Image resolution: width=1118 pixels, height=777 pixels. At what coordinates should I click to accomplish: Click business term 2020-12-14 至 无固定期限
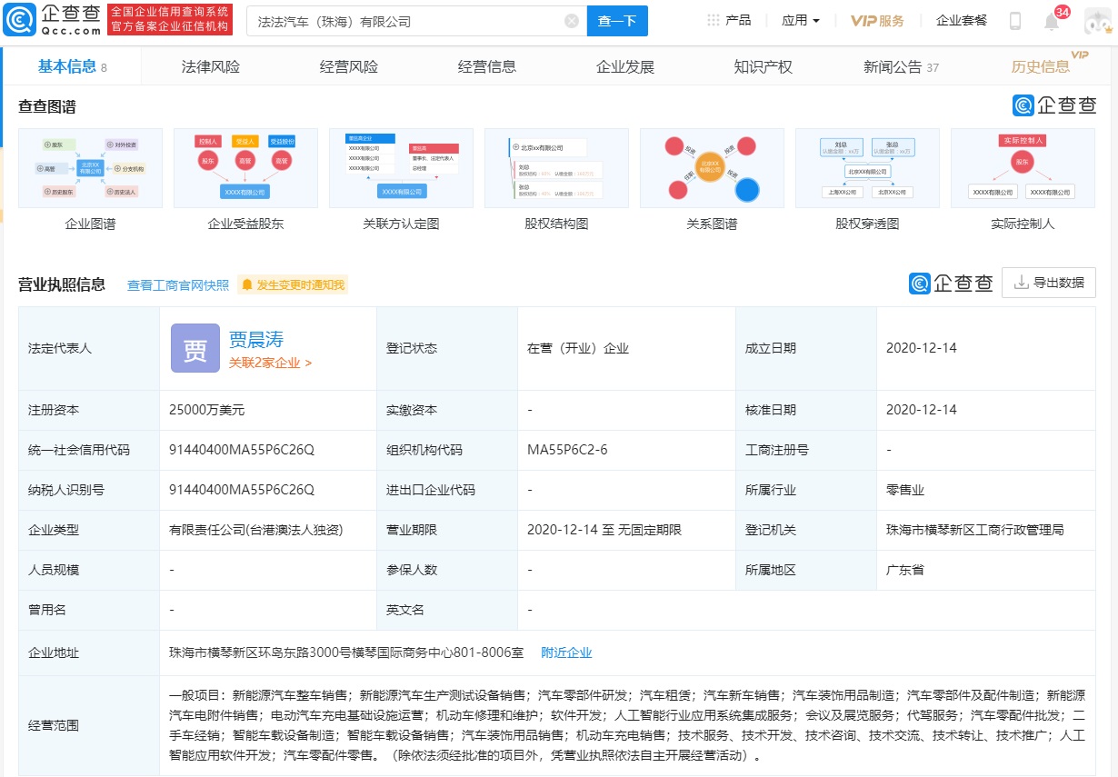click(604, 530)
